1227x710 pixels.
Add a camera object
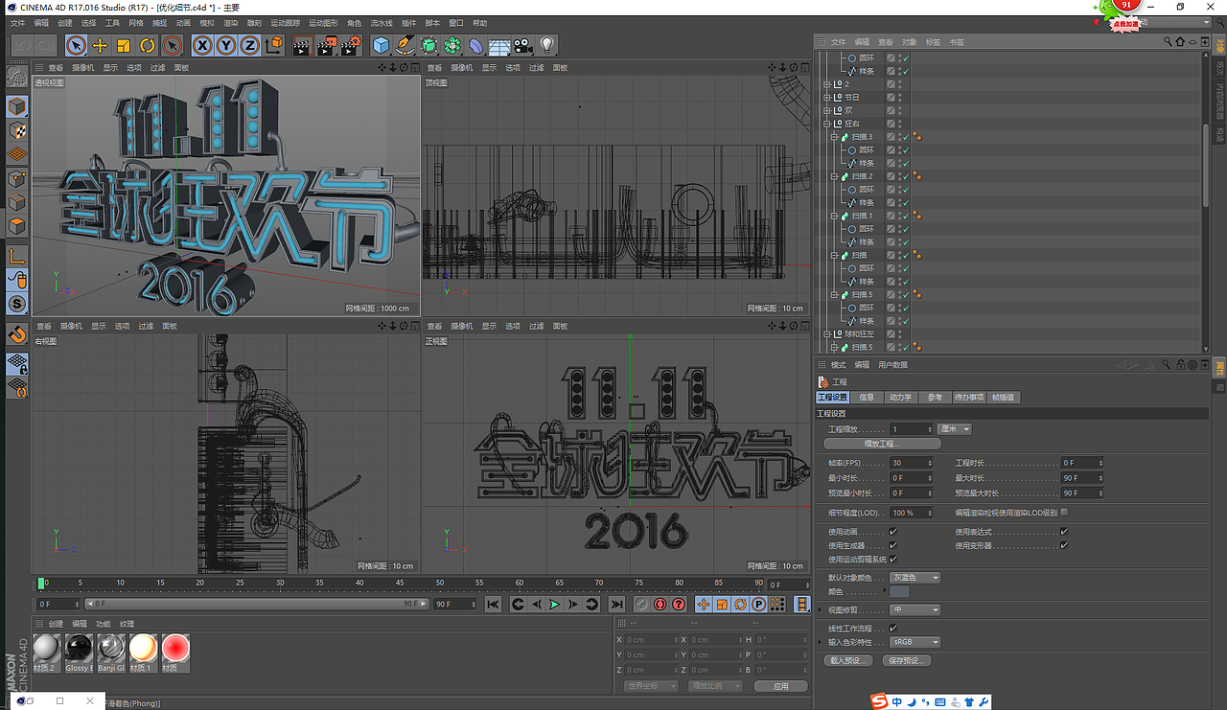[523, 45]
